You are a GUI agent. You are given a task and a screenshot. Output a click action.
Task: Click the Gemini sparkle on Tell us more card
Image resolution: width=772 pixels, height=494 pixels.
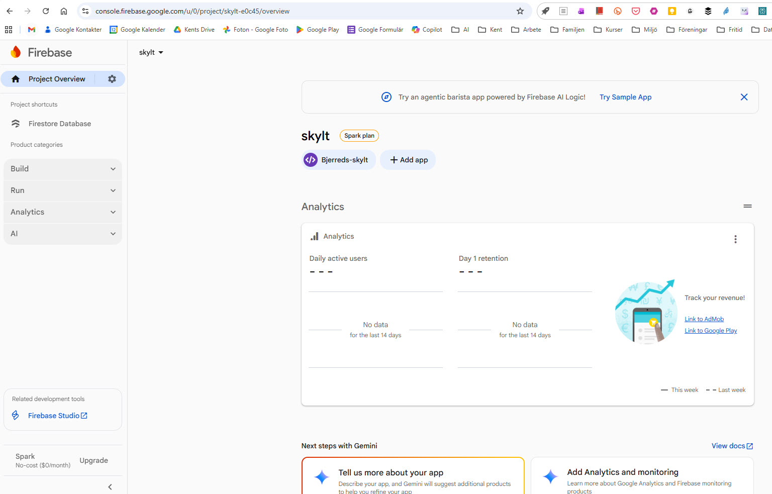click(x=322, y=476)
